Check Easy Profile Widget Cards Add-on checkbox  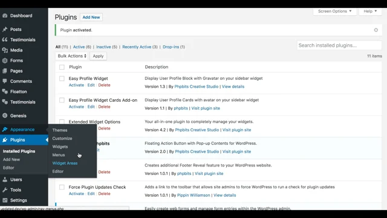62,100
